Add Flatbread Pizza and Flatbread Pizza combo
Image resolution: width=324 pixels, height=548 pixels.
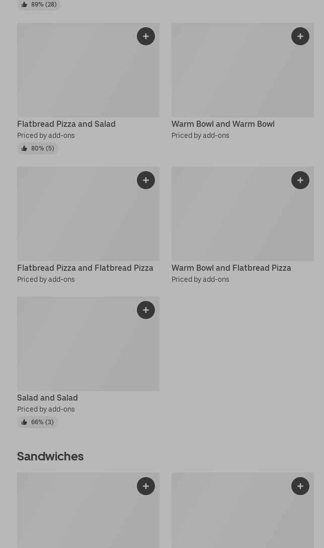[x=146, y=180]
